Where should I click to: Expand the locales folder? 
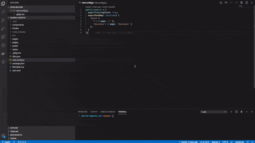[x=41, y=28]
